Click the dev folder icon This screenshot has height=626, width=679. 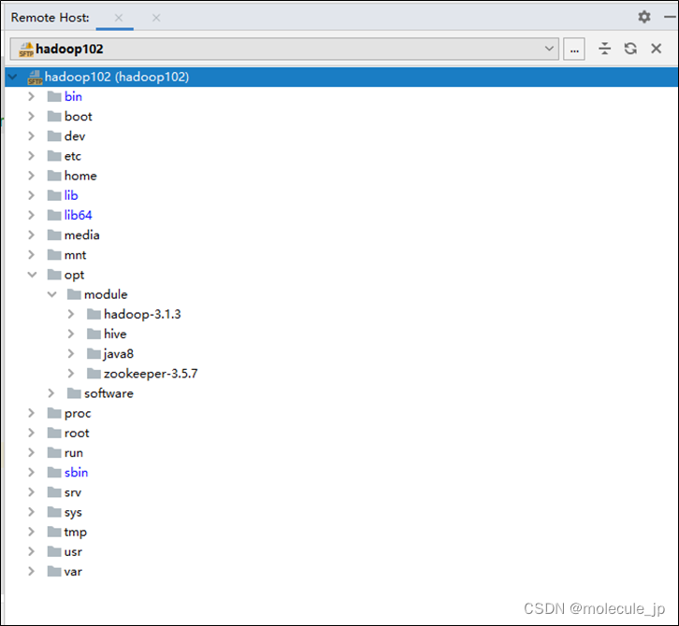point(54,136)
